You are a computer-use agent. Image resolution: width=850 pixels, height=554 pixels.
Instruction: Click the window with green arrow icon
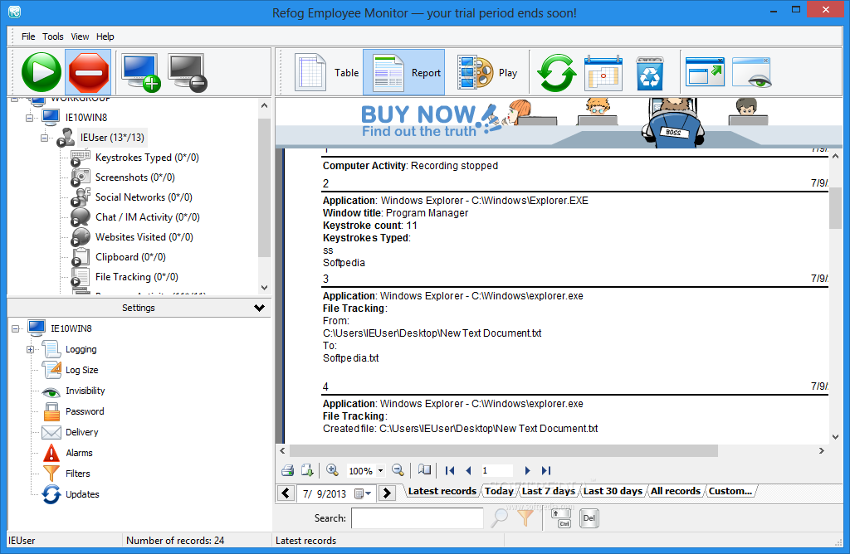pyautogui.click(x=705, y=71)
